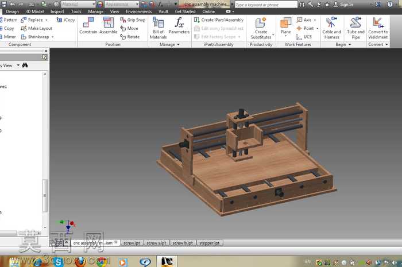This screenshot has height=267, width=402.
Task: Expand the Shrinkwrap dropdown arrow
Action: click(53, 37)
